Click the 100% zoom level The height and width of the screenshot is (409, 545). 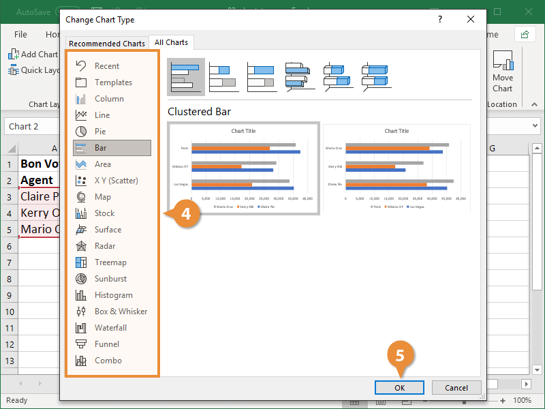tap(522, 400)
